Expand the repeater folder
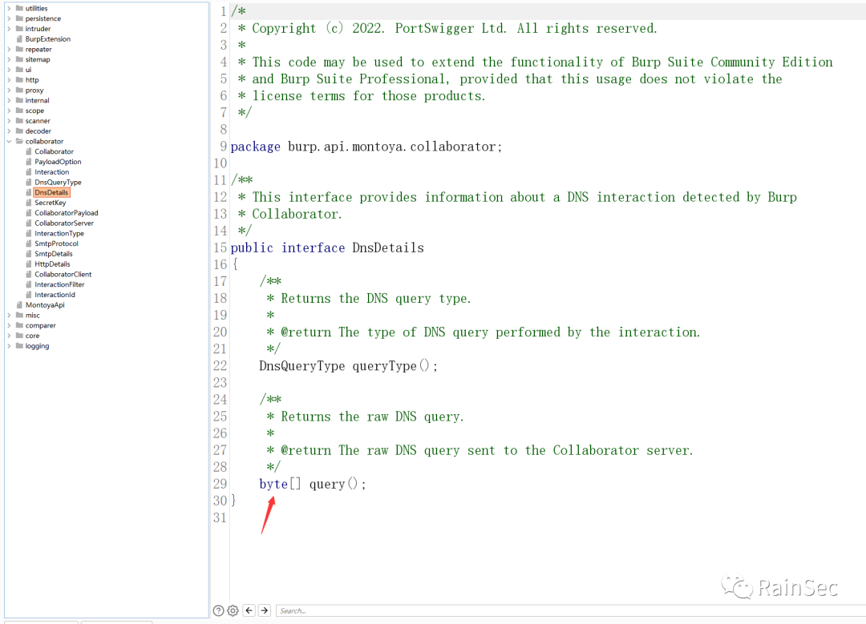 click(9, 49)
